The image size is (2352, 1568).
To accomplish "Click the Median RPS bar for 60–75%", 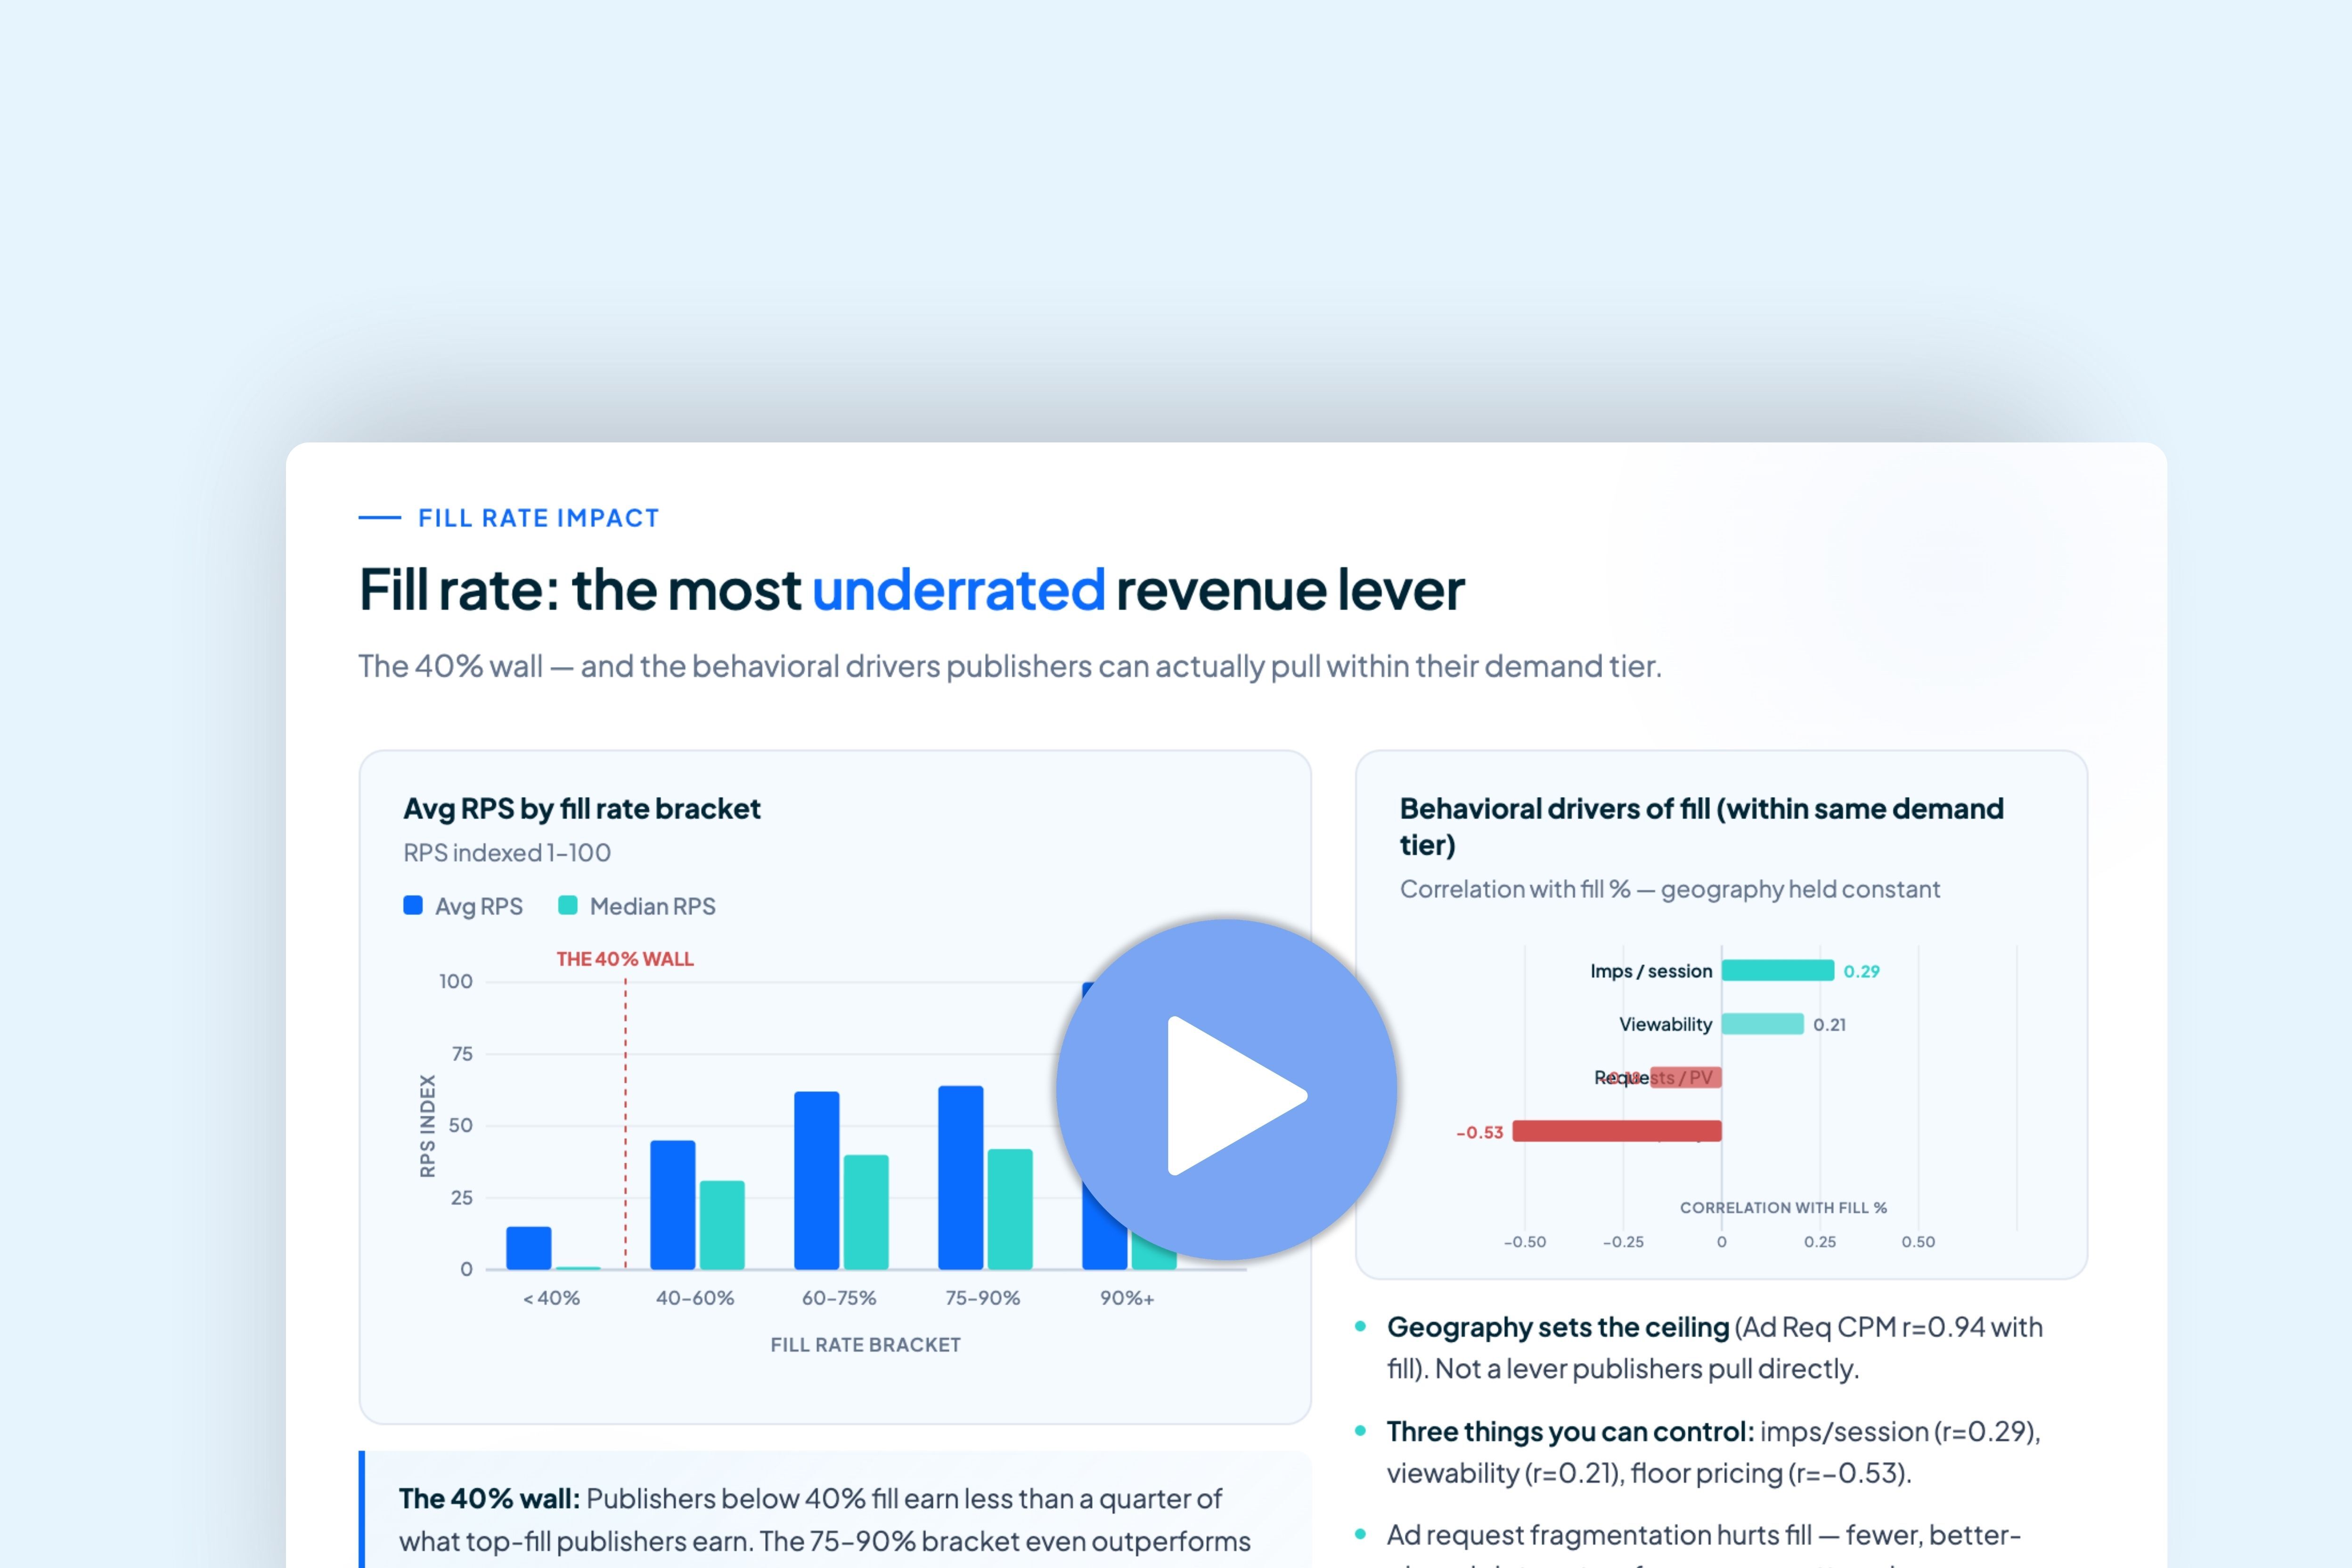I will (x=866, y=1212).
